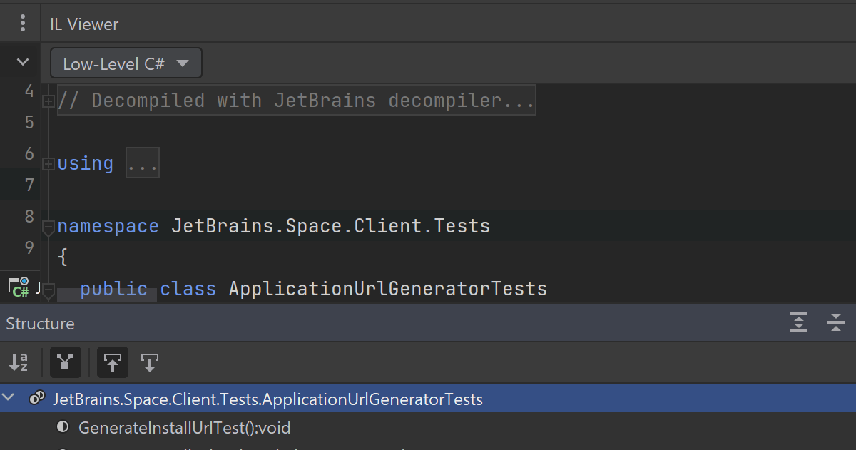Open the Low-Level C# dropdown
856x450 pixels.
tap(126, 63)
